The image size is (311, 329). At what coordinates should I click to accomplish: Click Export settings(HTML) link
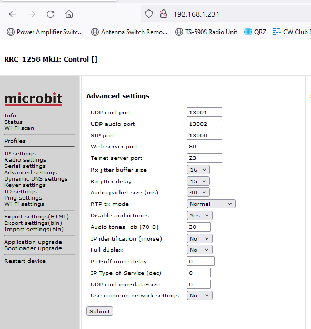click(36, 216)
